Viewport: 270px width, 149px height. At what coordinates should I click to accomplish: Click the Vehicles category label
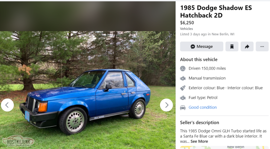point(186,29)
